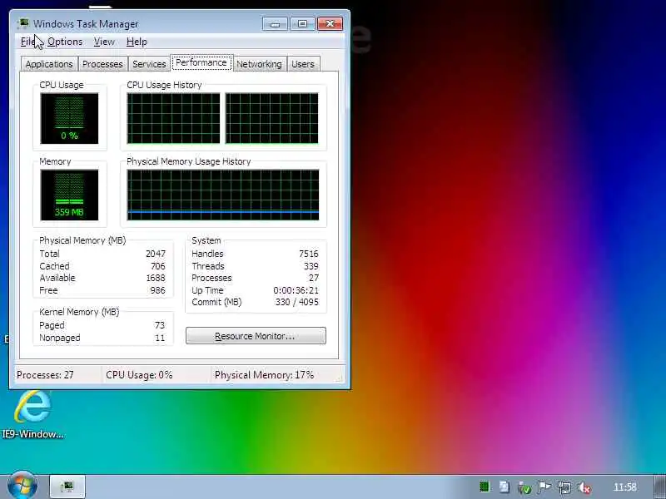Viewport: 666px width, 499px height.
Task: Launch Resource Monitor
Action: tap(256, 336)
